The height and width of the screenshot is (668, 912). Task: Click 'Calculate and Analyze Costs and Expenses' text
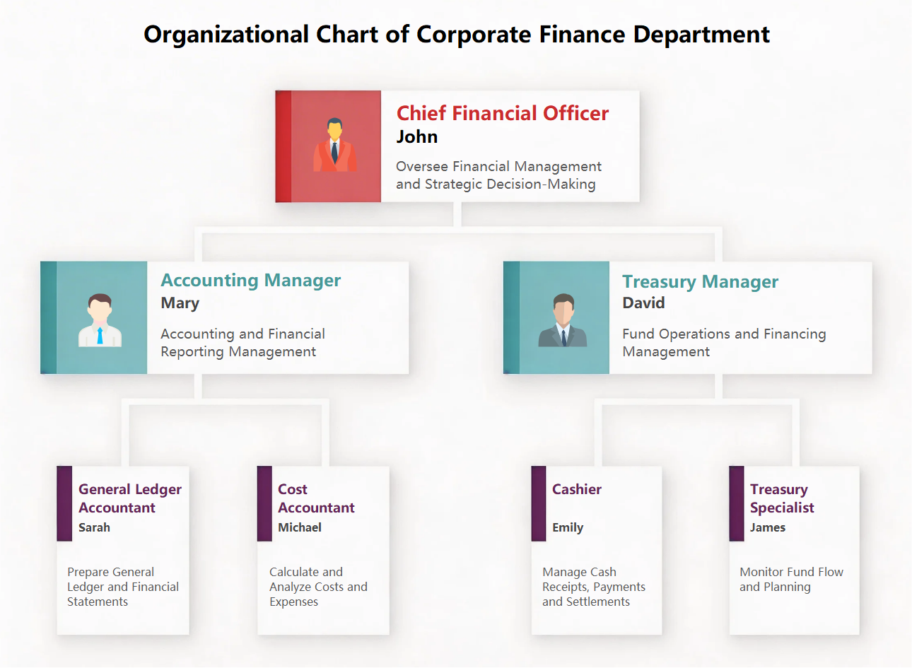318,587
